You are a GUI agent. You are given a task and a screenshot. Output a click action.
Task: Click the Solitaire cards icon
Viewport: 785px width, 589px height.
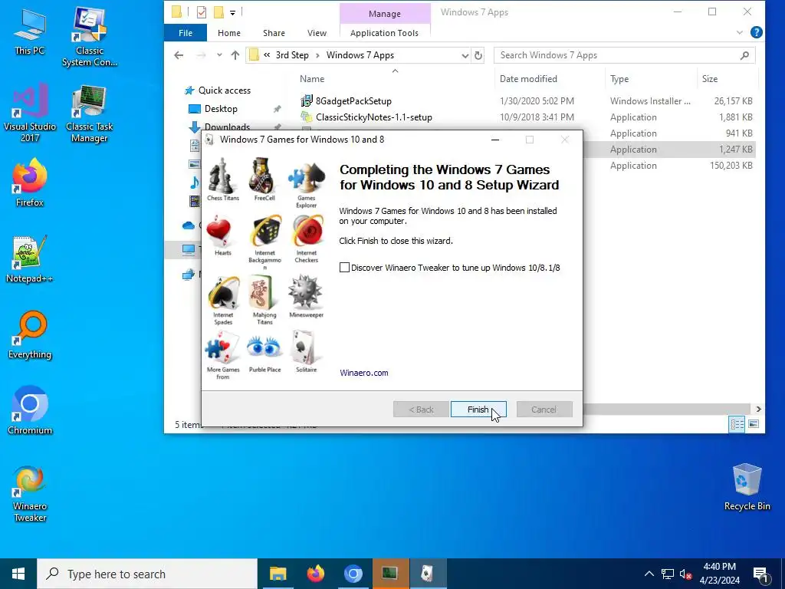coord(306,347)
